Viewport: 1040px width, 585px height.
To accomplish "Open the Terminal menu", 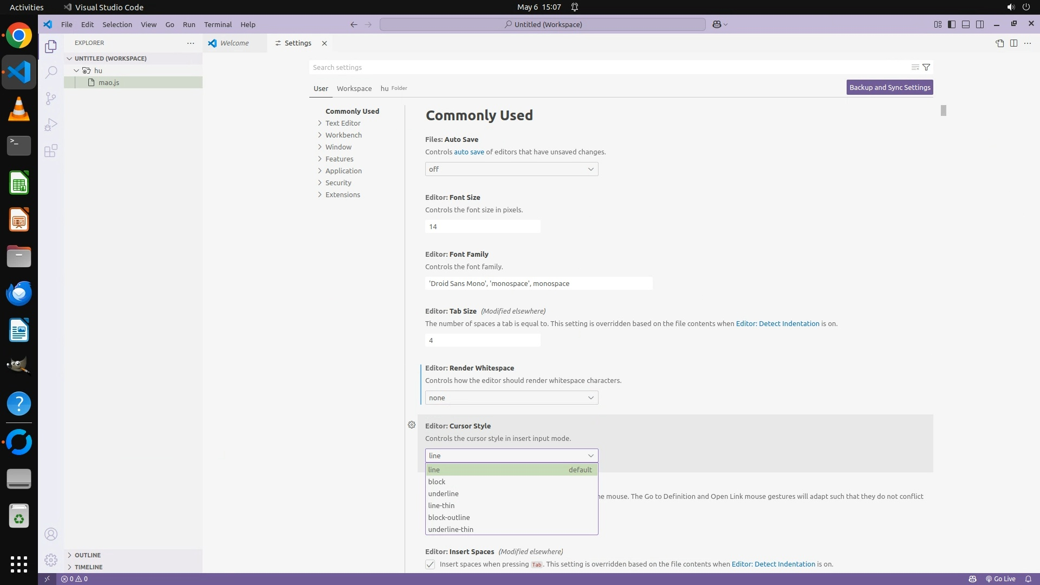I will pos(218,24).
